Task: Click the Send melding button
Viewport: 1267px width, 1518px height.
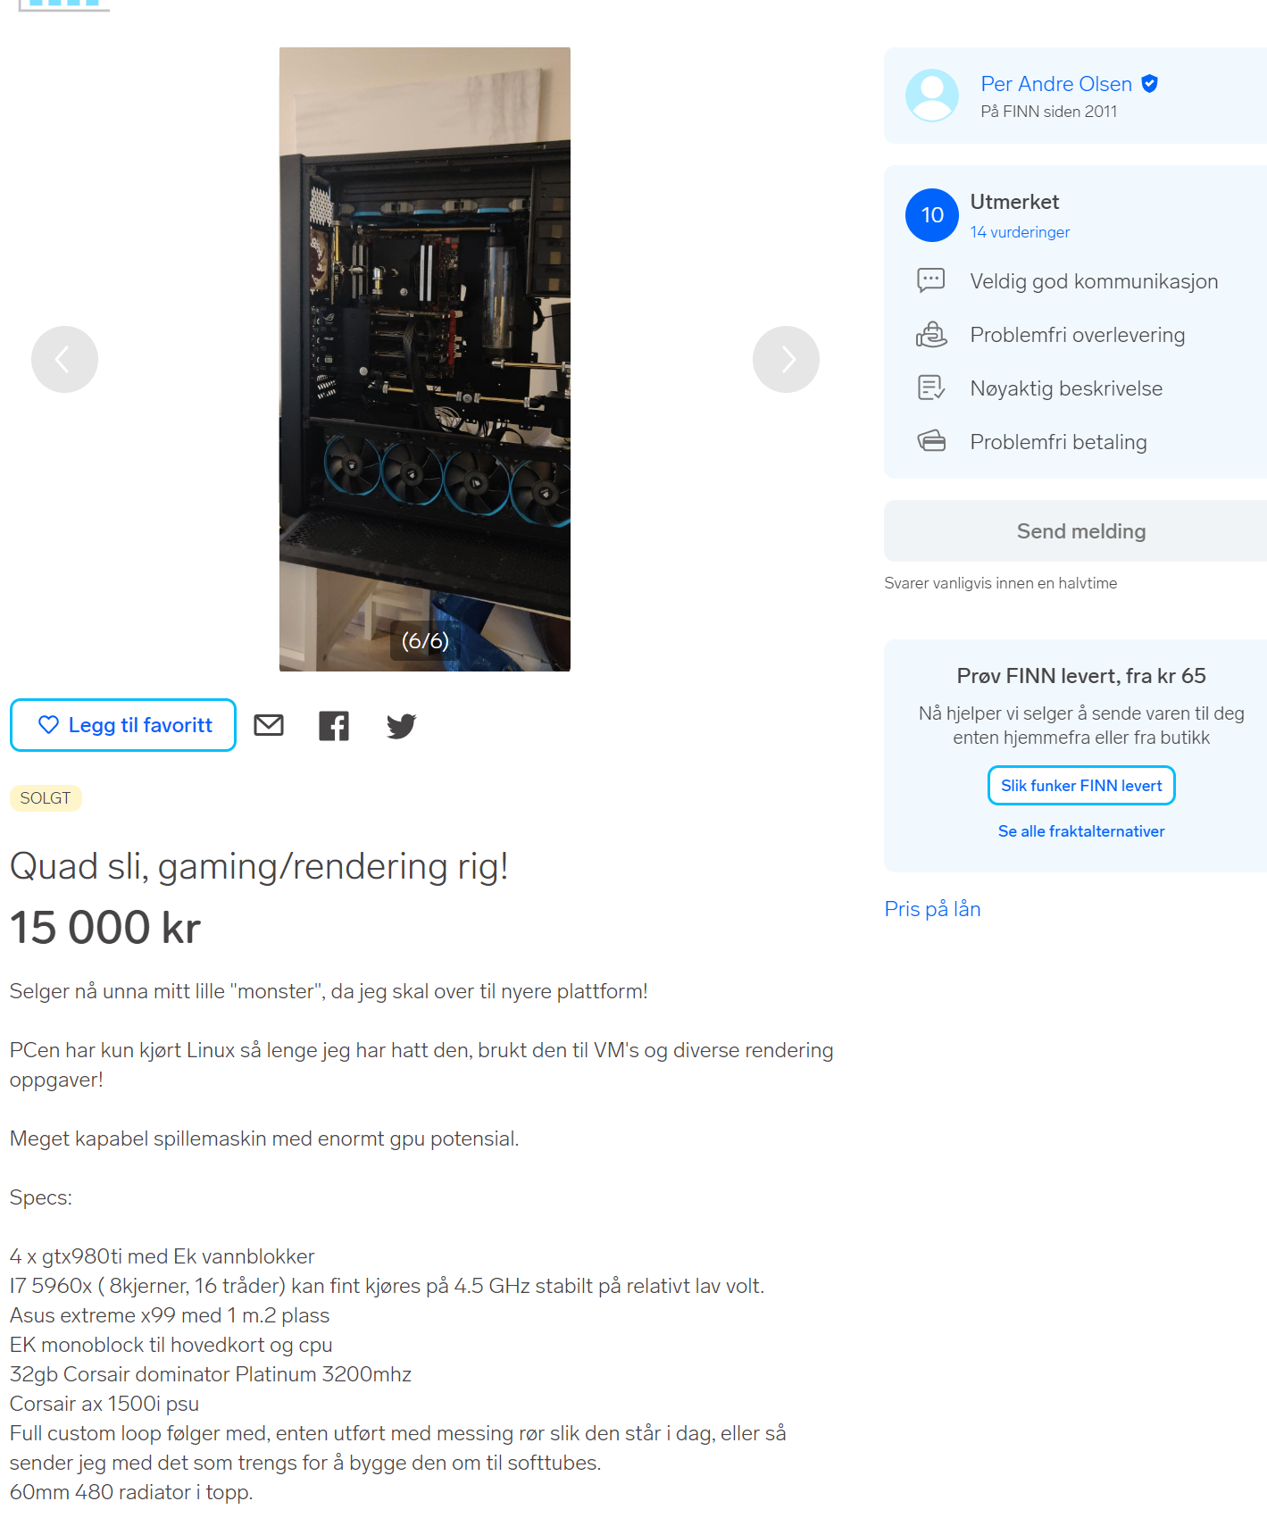Action: (1081, 531)
